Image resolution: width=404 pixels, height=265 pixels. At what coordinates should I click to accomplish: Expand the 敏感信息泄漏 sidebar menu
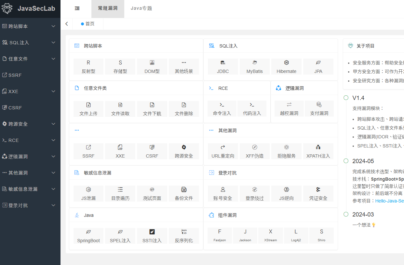tap(30, 189)
